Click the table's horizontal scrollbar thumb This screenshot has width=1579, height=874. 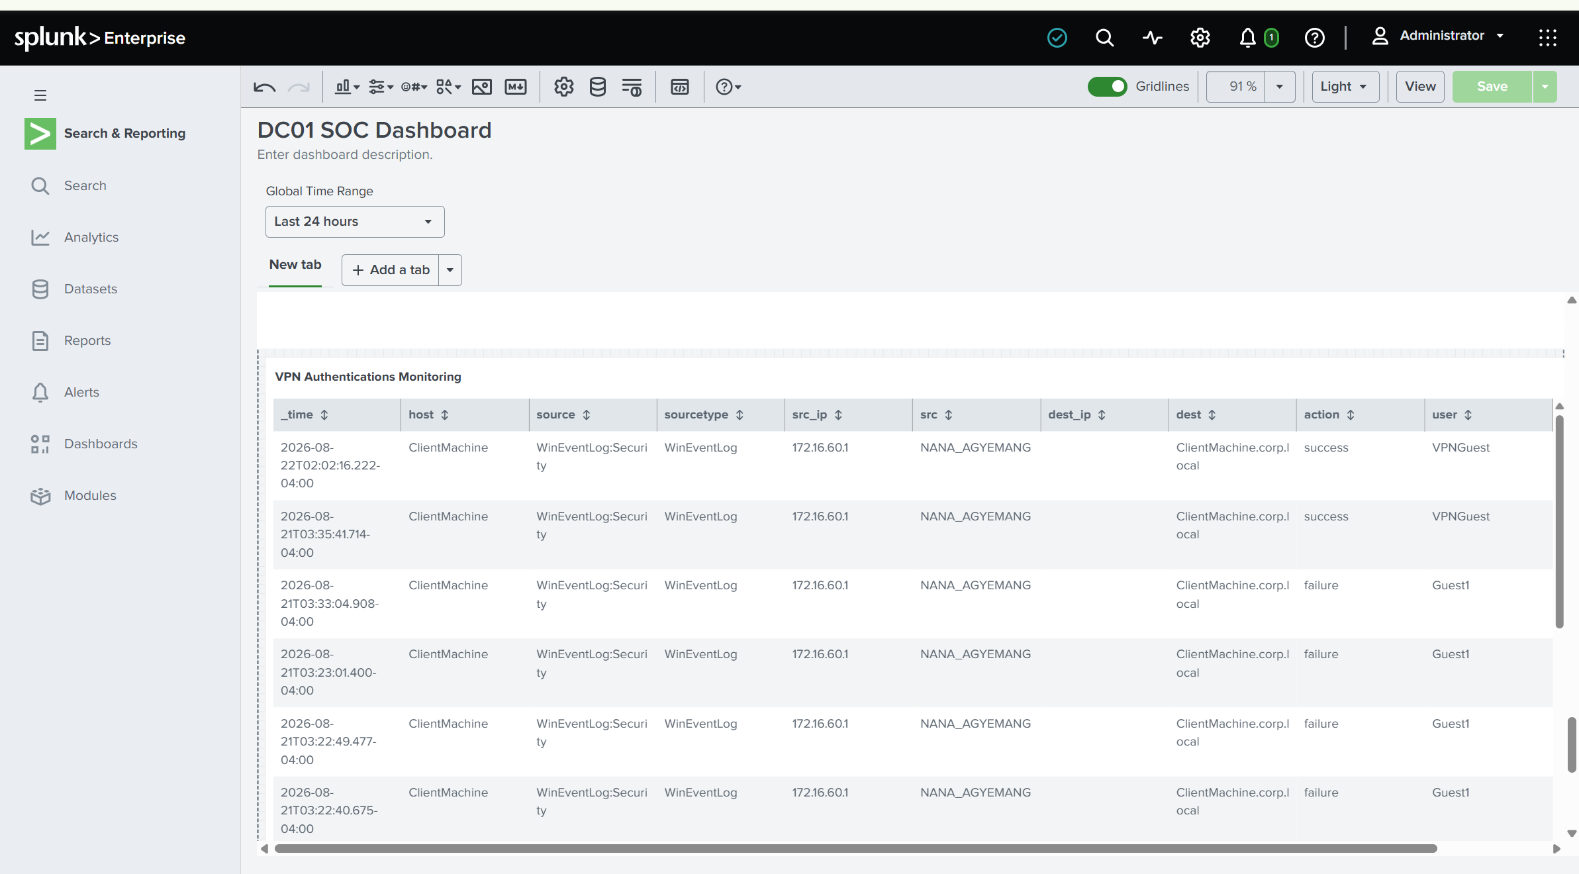pos(855,849)
